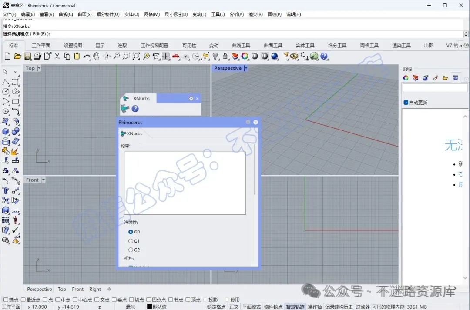Viewport: 470px width, 310px height.
Task: Toggle 记录建构历史 status bar button
Action: click(339, 307)
